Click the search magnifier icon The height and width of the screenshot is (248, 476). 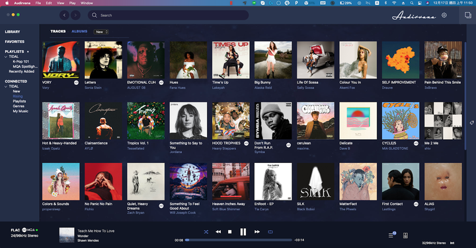95,15
